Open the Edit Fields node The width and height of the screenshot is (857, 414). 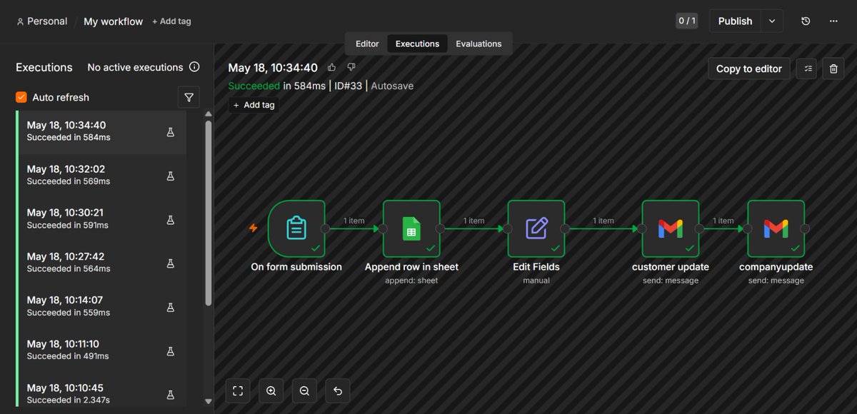pyautogui.click(x=536, y=228)
